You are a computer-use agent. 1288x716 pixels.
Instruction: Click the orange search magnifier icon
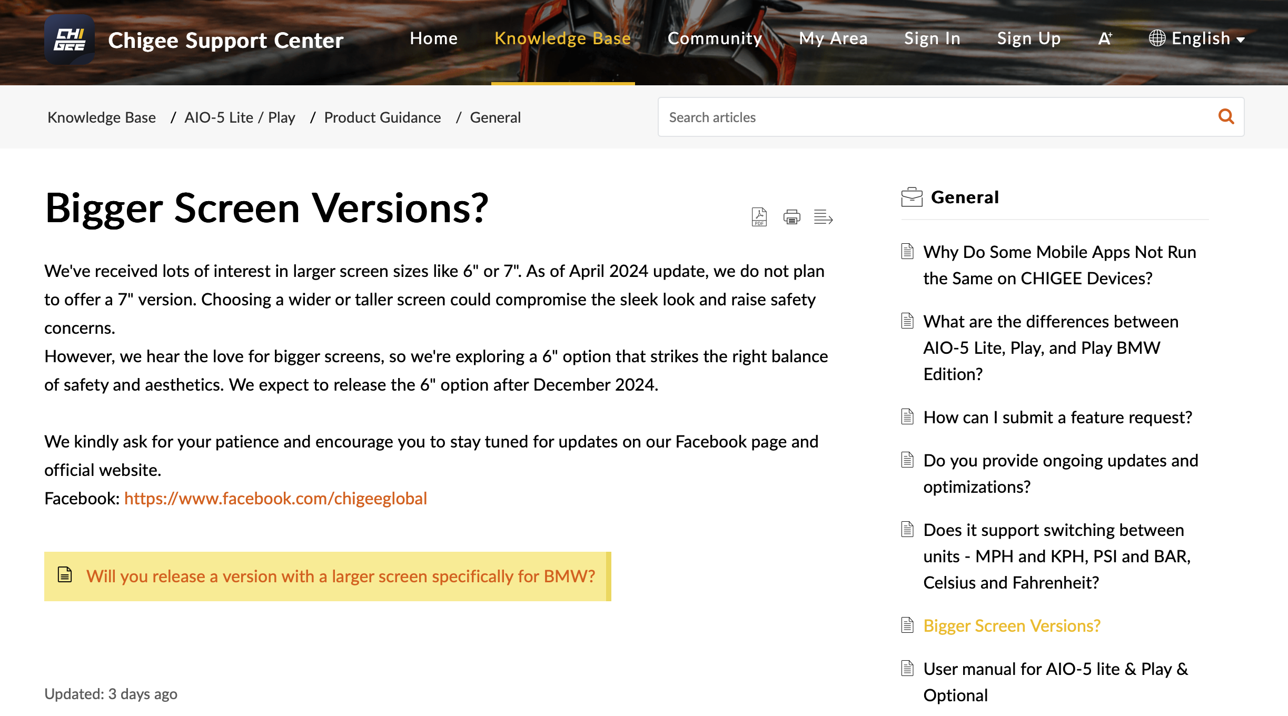click(1226, 116)
